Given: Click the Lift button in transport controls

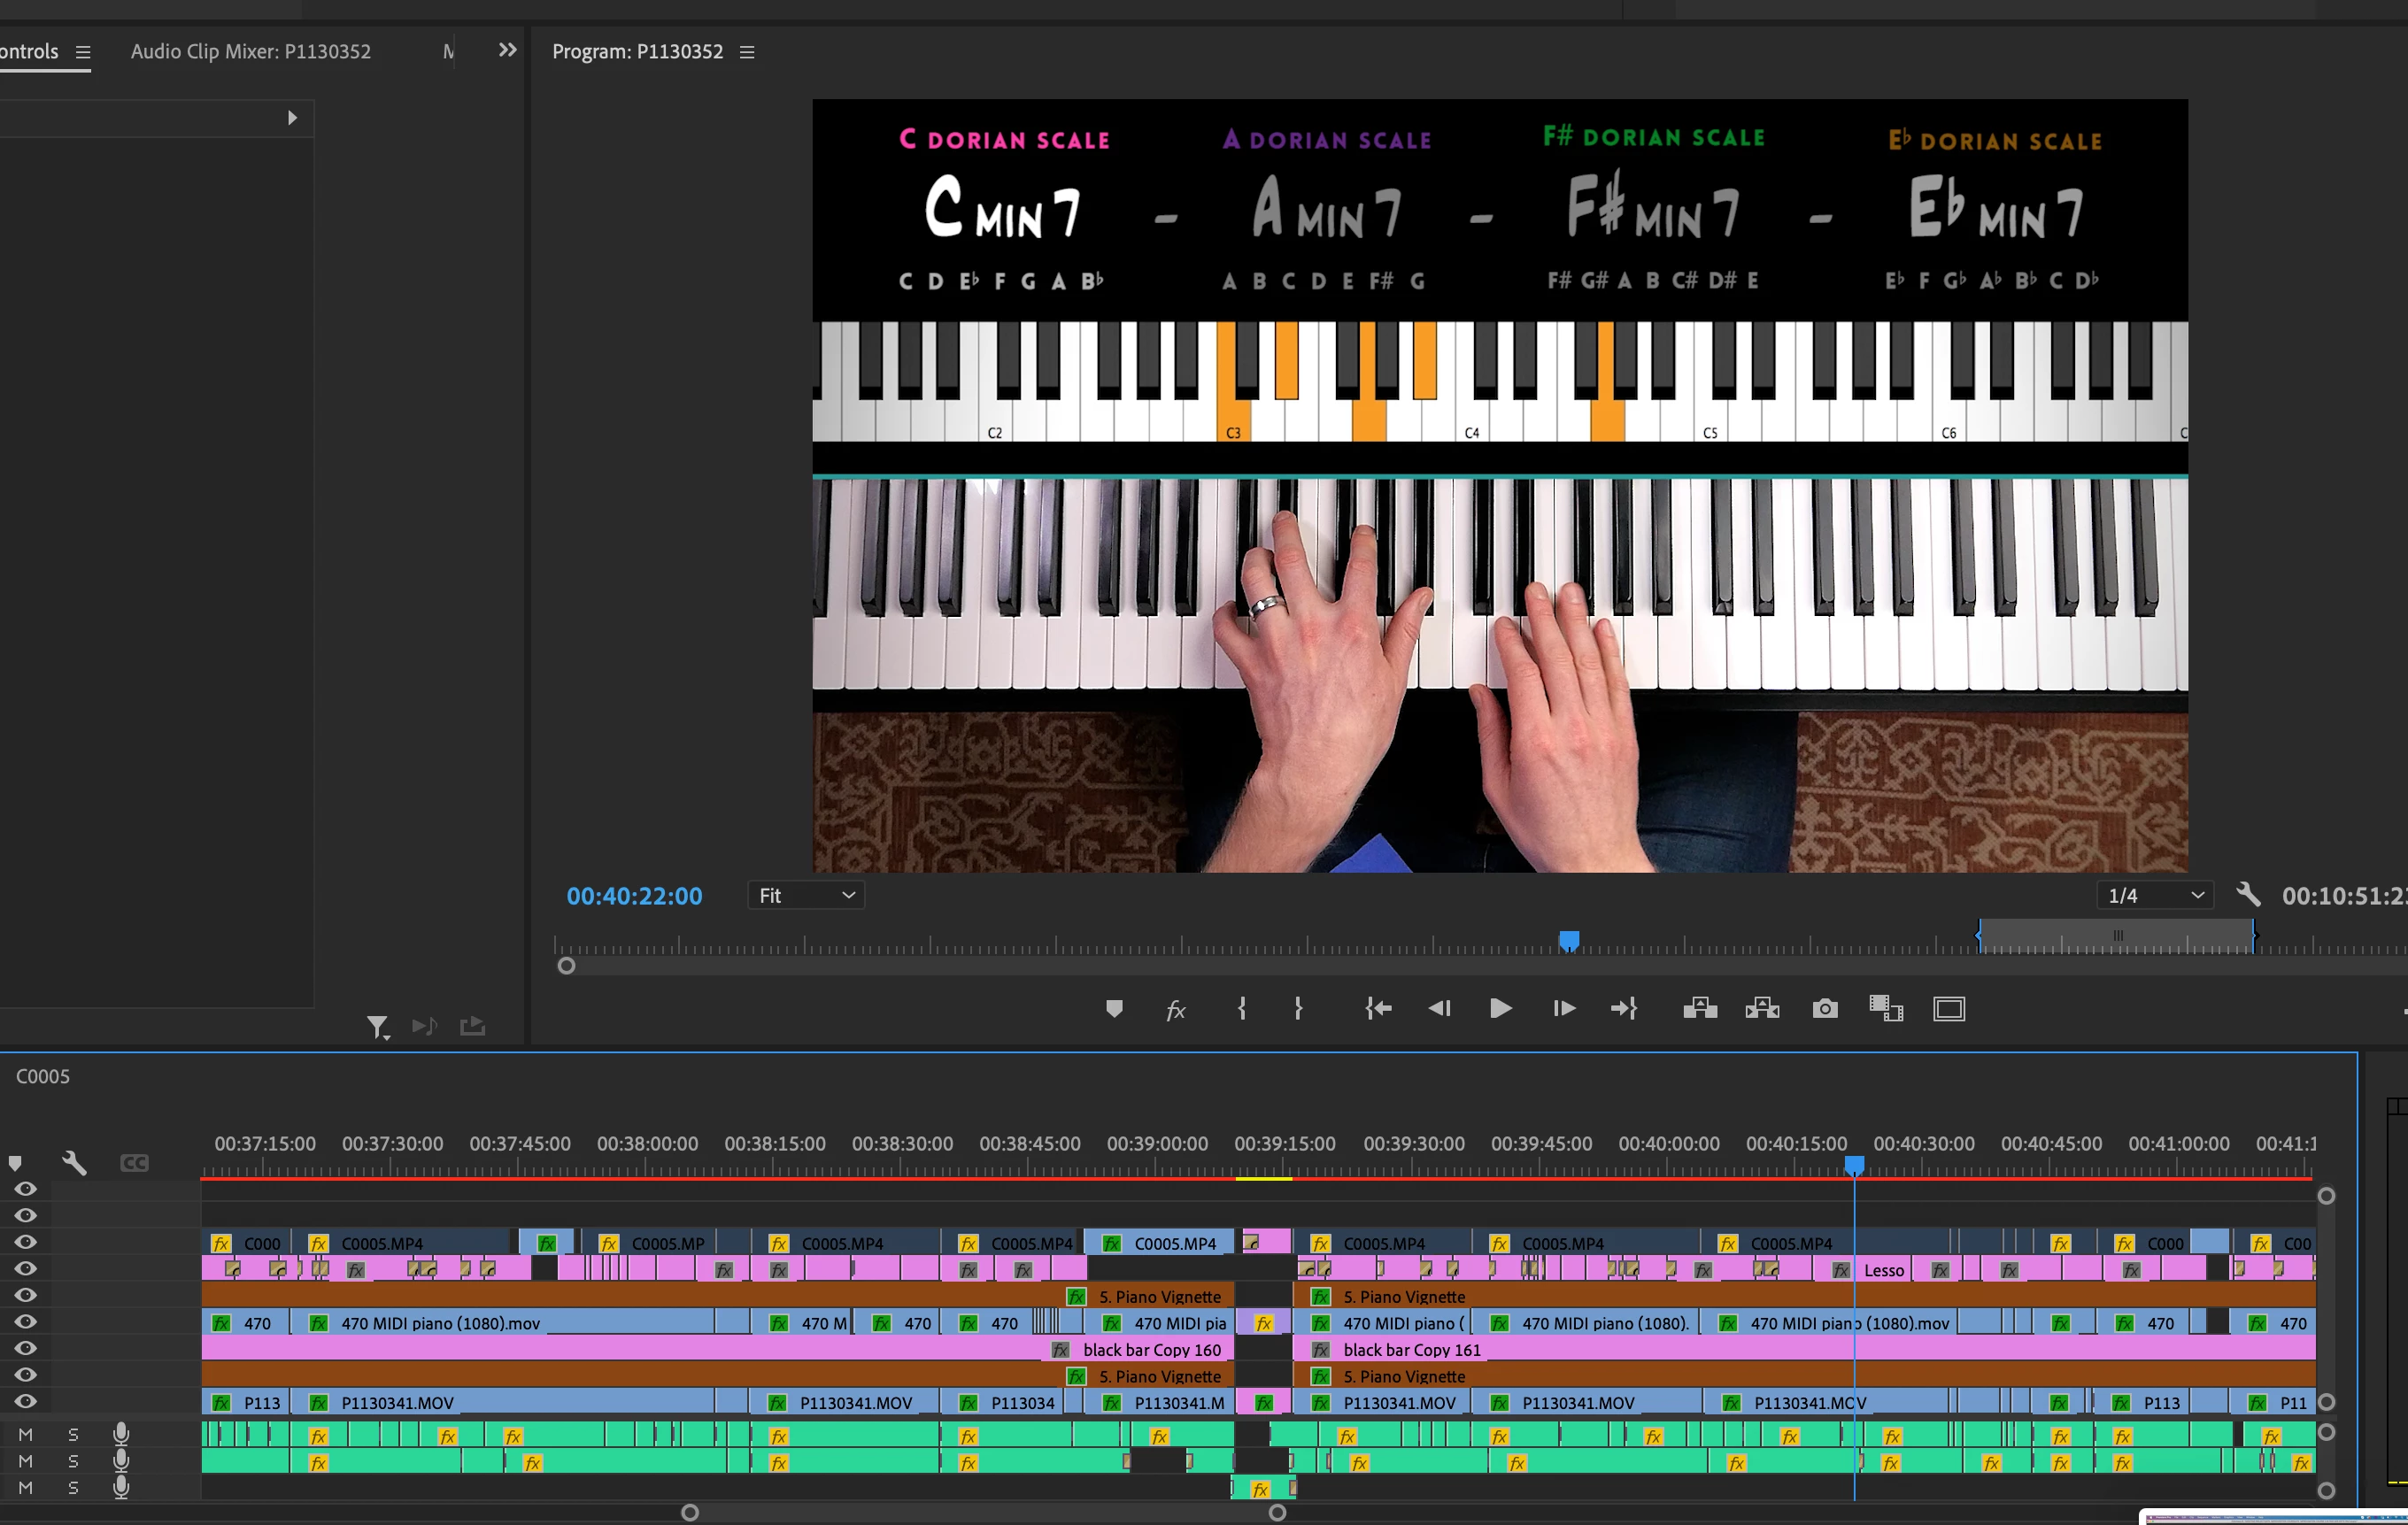Looking at the screenshot, I should [1699, 1008].
